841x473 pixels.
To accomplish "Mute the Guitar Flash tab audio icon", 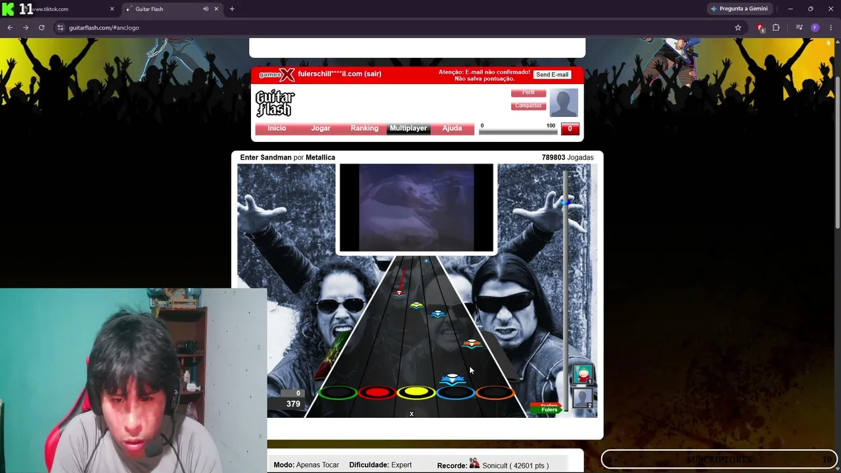I will 206,9.
